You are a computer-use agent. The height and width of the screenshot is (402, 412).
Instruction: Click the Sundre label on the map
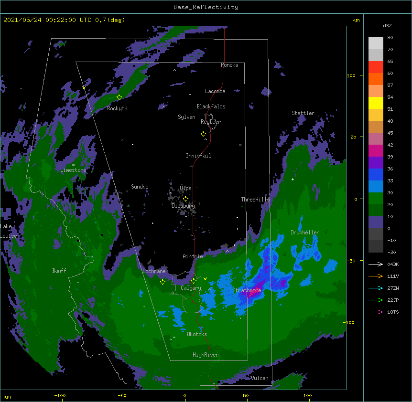pos(140,187)
